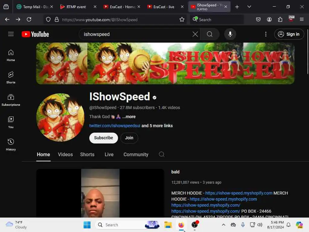Screen dimensions: 309x232
Task: Open channel Live tab
Action: tap(109, 154)
